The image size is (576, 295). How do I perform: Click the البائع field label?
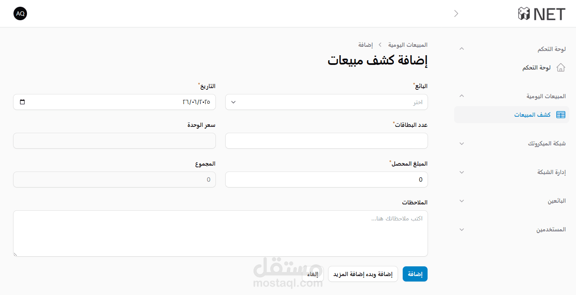click(x=421, y=86)
